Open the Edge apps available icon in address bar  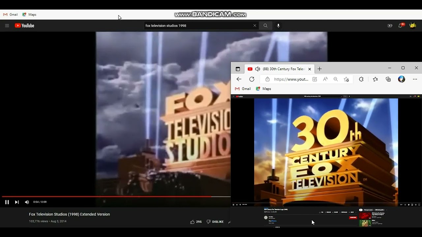tap(315, 79)
